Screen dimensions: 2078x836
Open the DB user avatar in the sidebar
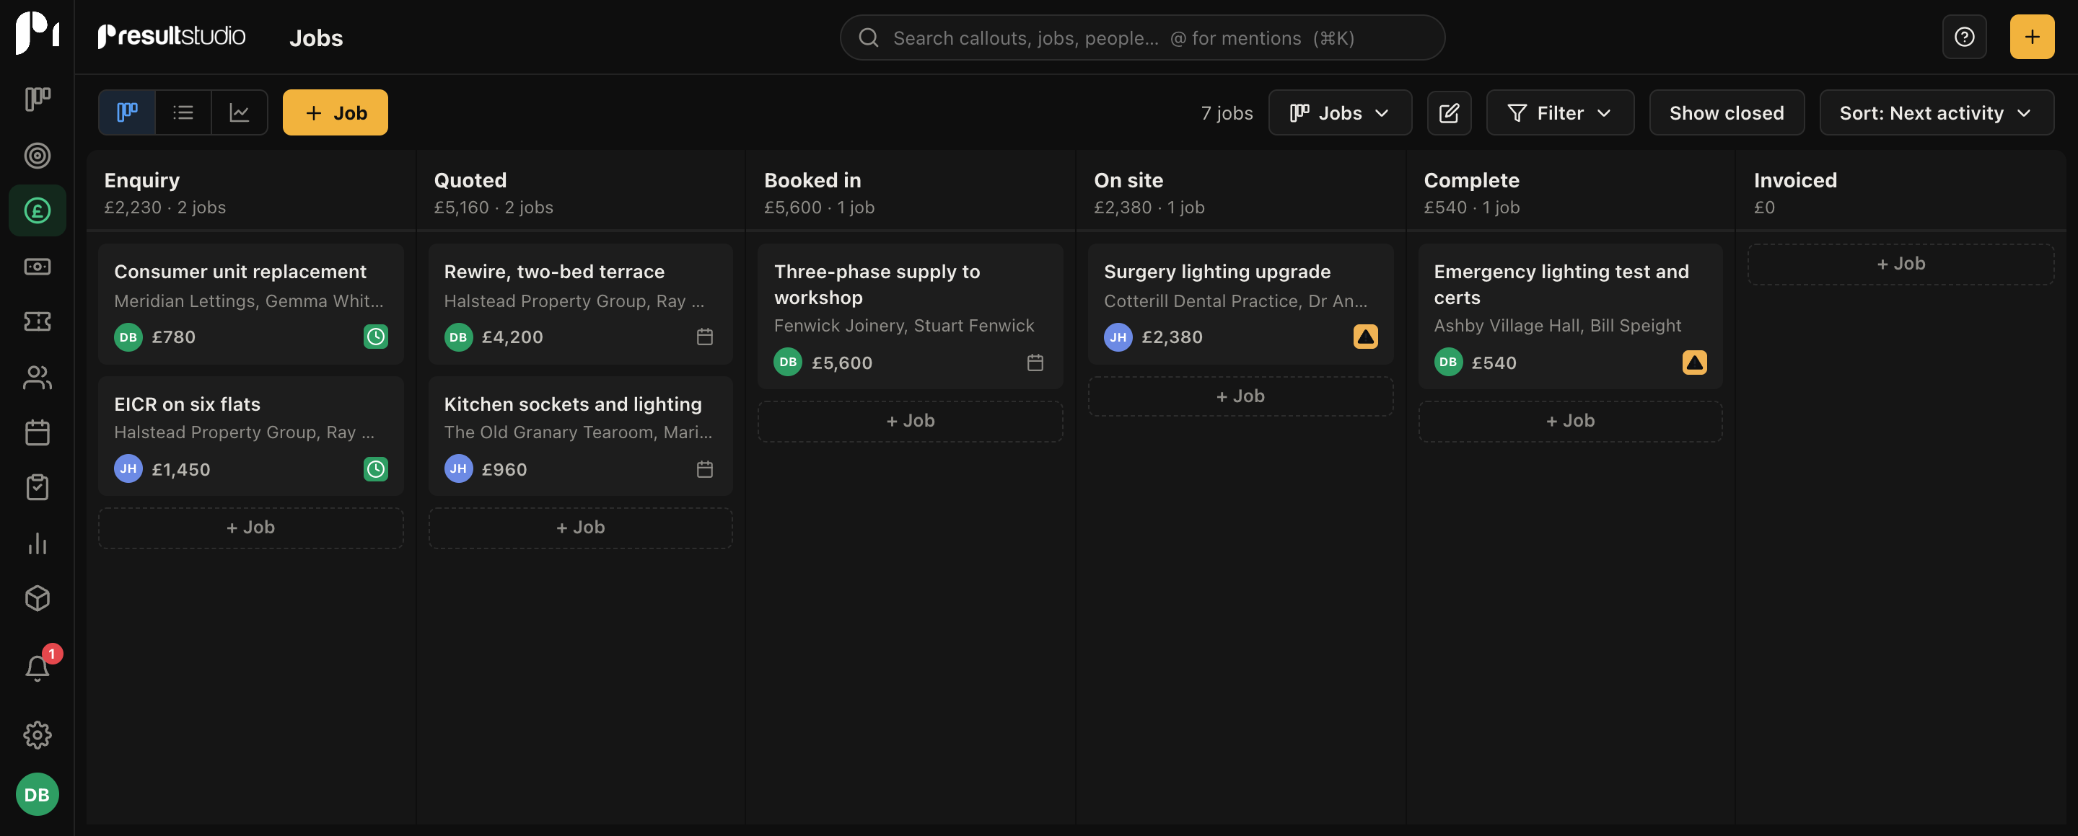(x=37, y=794)
